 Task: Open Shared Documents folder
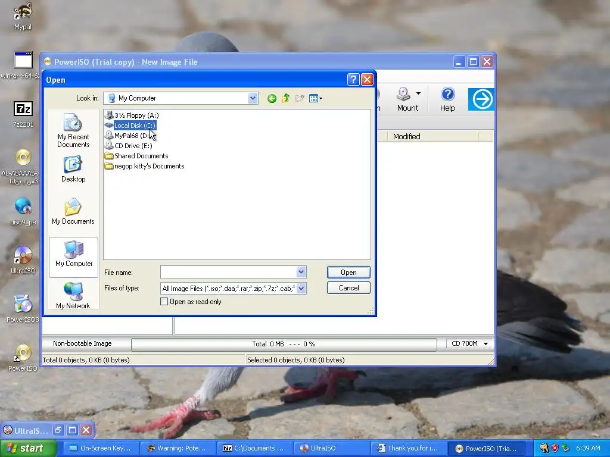136,156
